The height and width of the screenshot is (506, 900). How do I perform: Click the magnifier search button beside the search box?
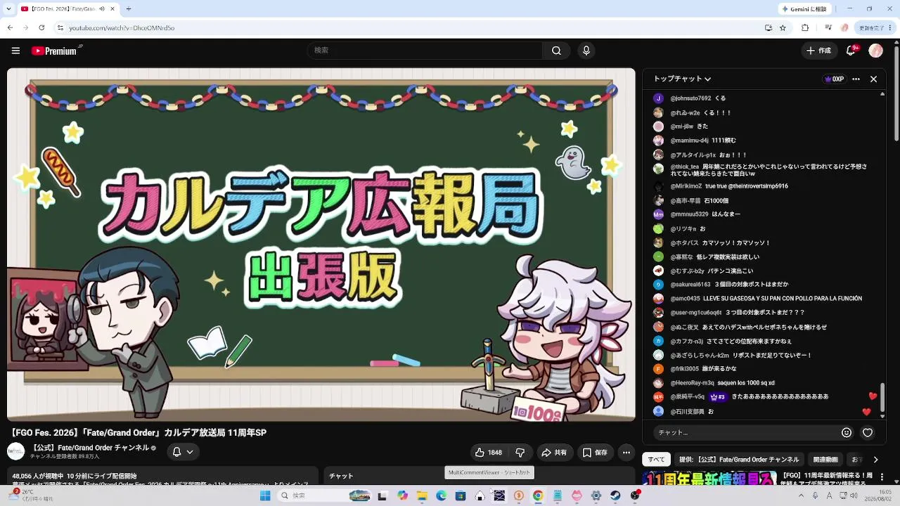pyautogui.click(x=556, y=51)
